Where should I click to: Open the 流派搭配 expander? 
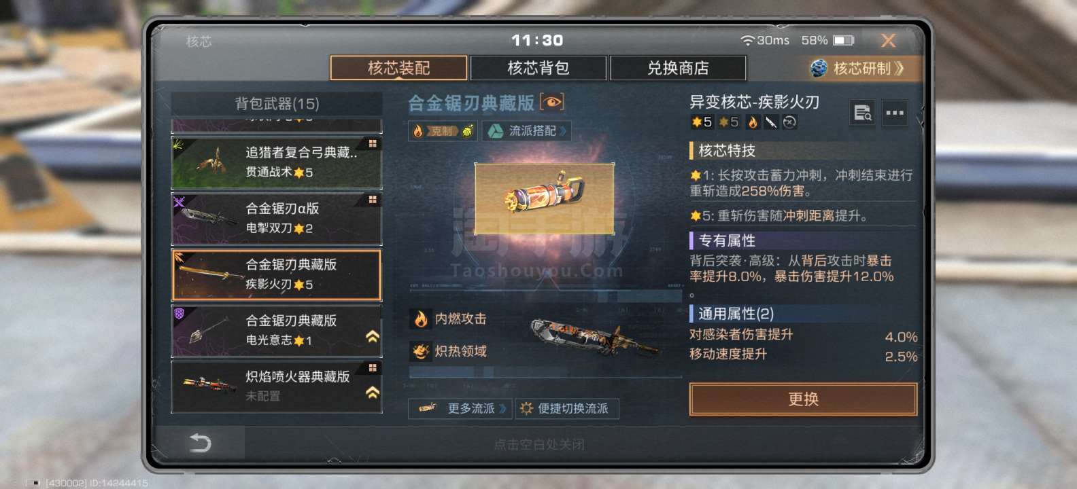point(527,131)
